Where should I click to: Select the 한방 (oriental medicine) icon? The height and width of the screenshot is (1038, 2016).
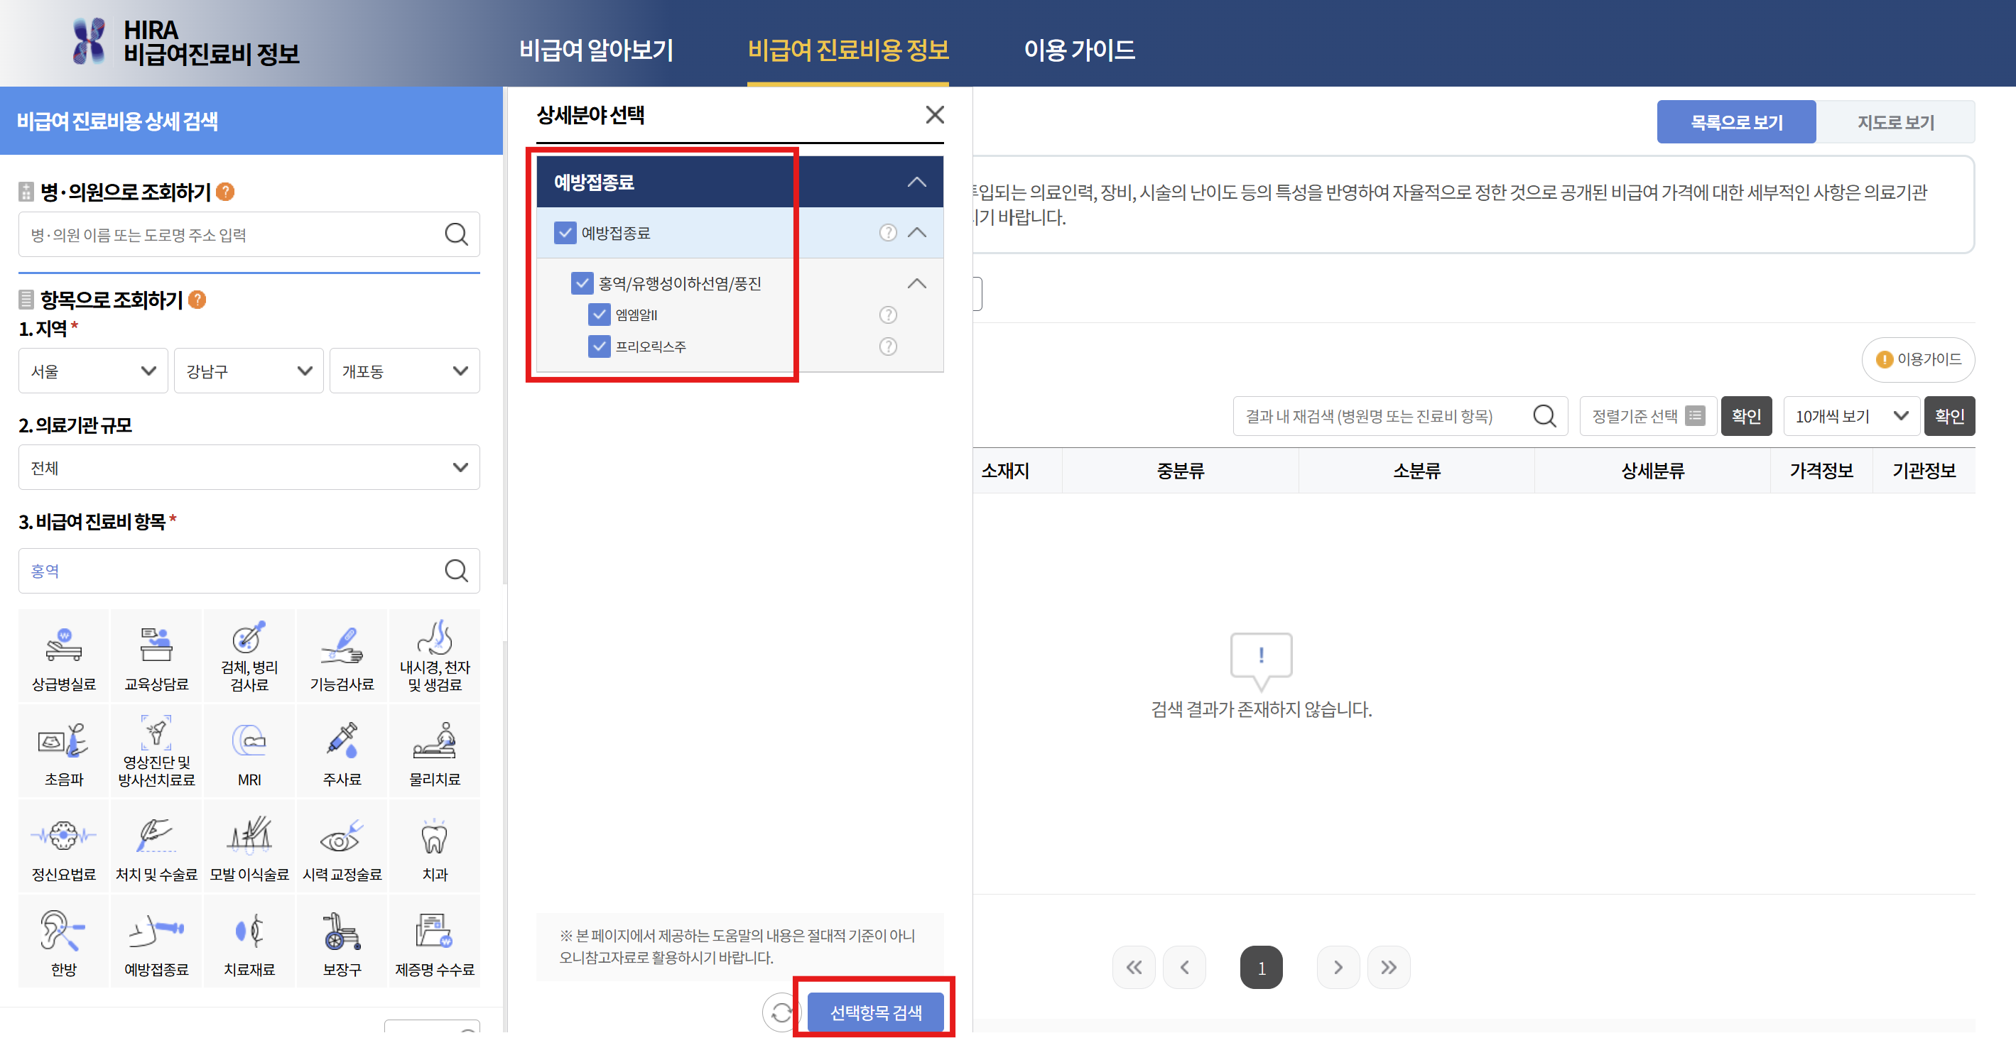tap(63, 940)
